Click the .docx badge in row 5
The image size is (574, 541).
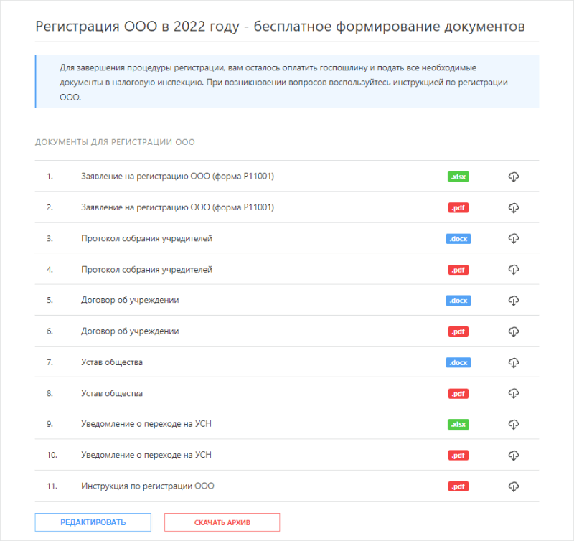click(458, 301)
